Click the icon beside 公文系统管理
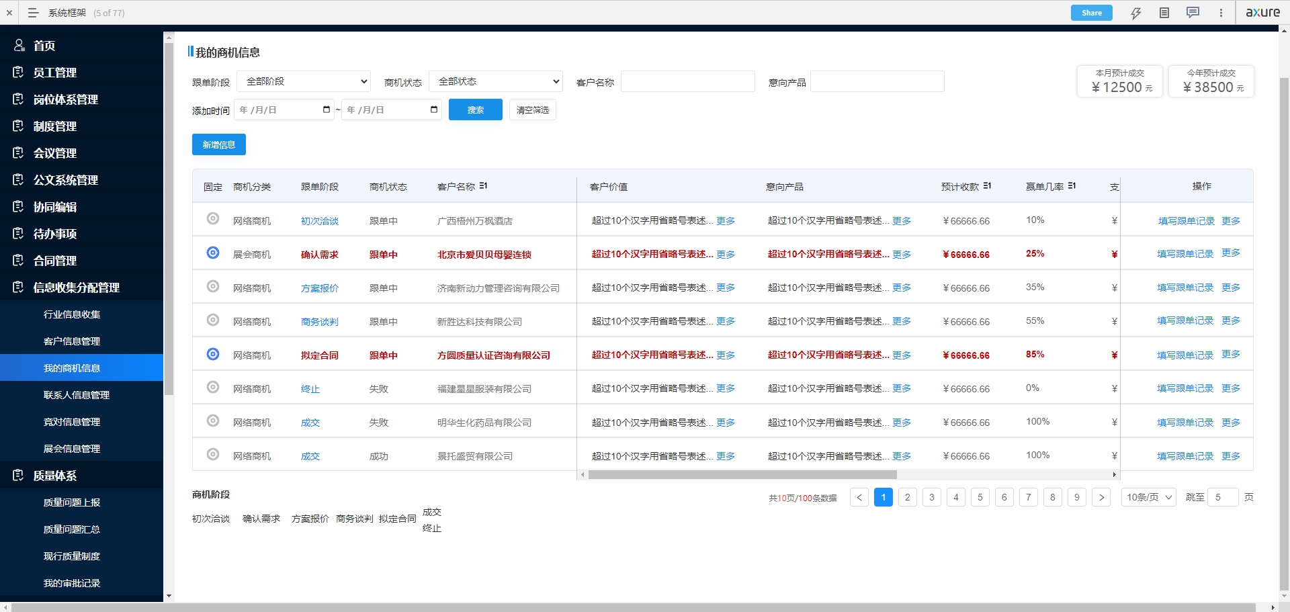 (19, 179)
